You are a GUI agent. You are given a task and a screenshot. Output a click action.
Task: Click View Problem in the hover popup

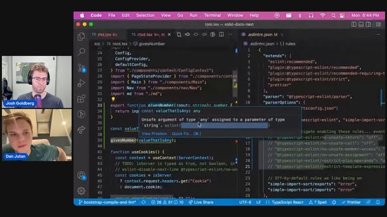pyautogui.click(x=154, y=134)
